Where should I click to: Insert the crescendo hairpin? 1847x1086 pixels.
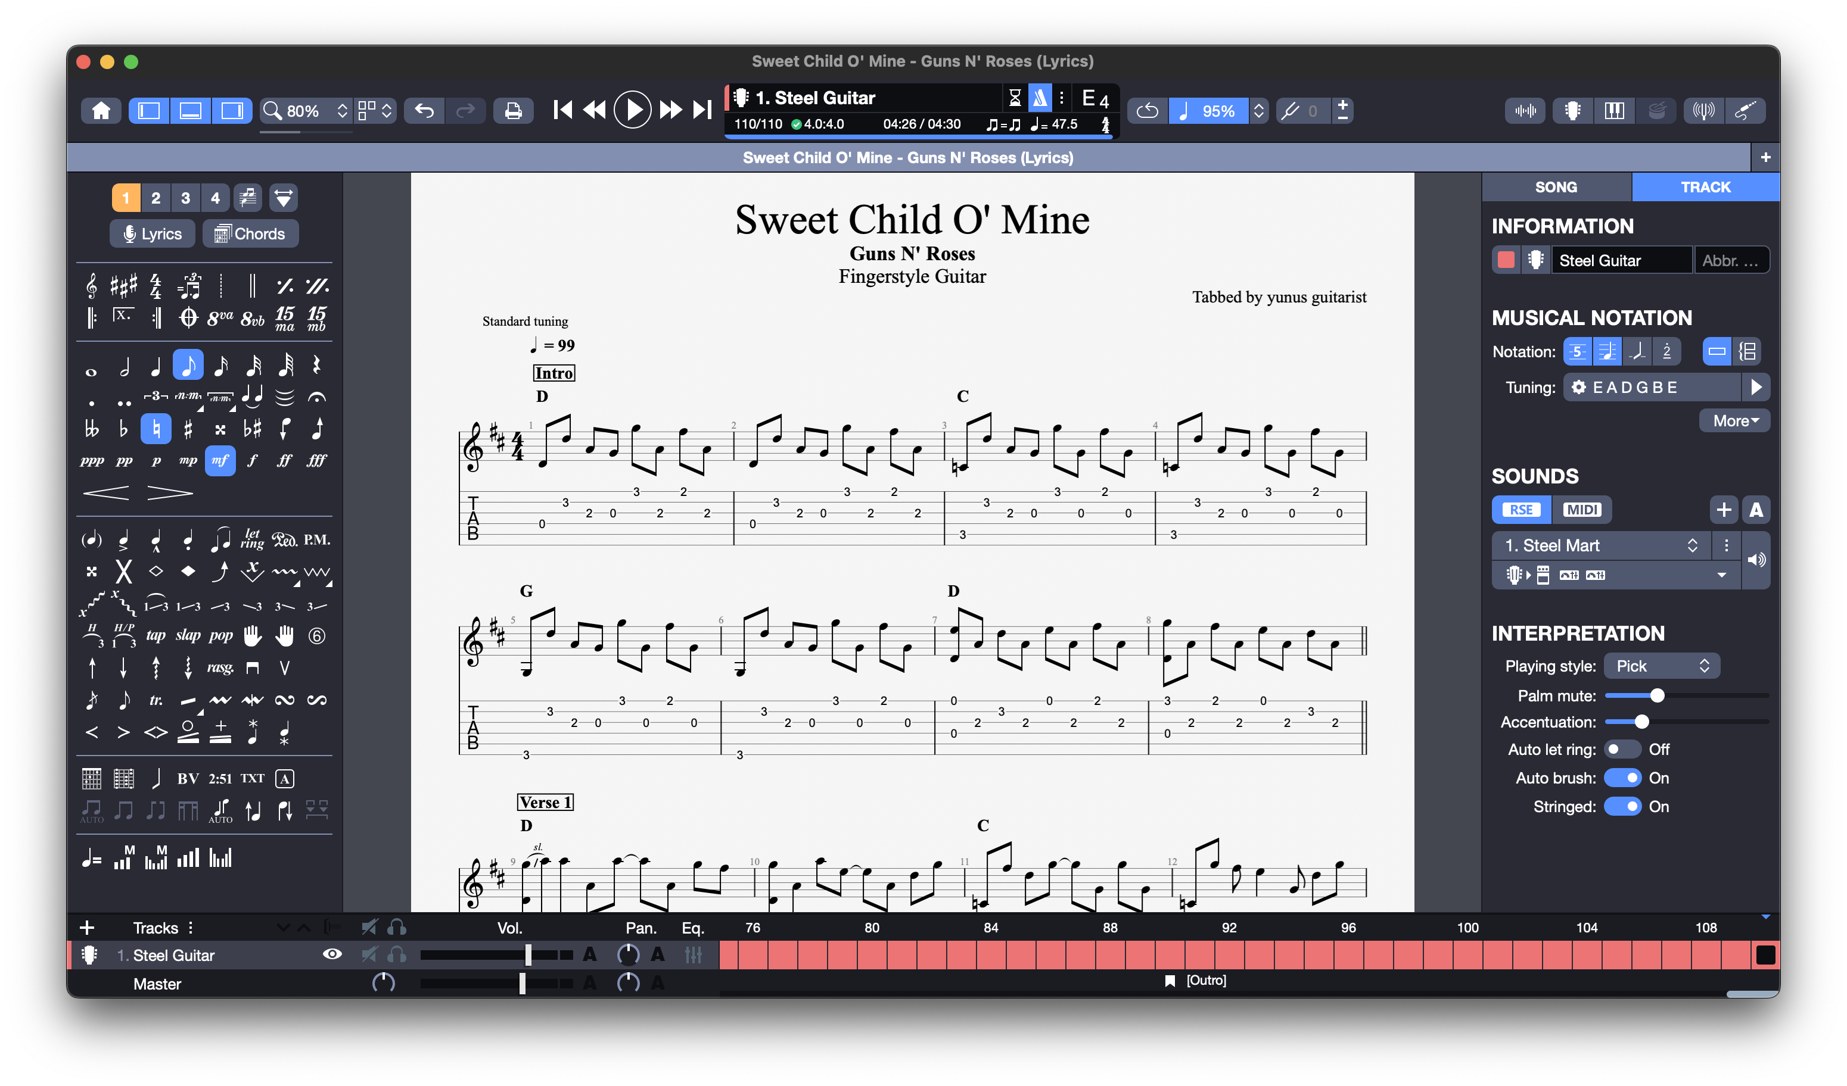click(x=106, y=493)
